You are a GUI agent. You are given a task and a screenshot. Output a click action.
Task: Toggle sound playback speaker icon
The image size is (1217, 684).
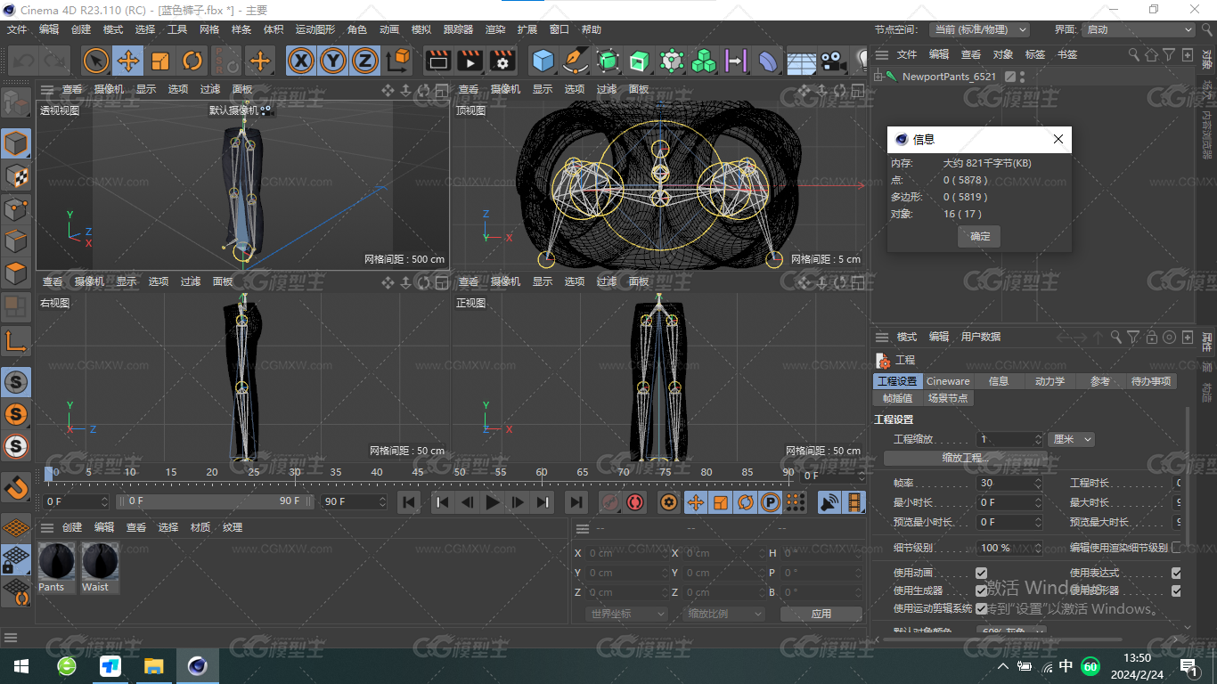(829, 502)
